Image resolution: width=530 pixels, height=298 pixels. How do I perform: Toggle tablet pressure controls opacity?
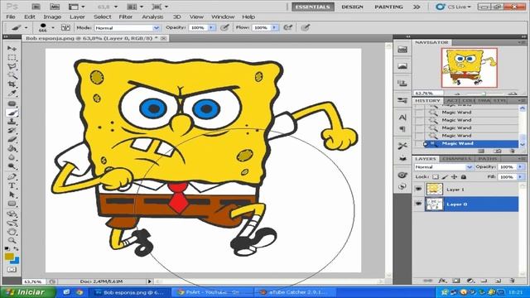(x=224, y=27)
